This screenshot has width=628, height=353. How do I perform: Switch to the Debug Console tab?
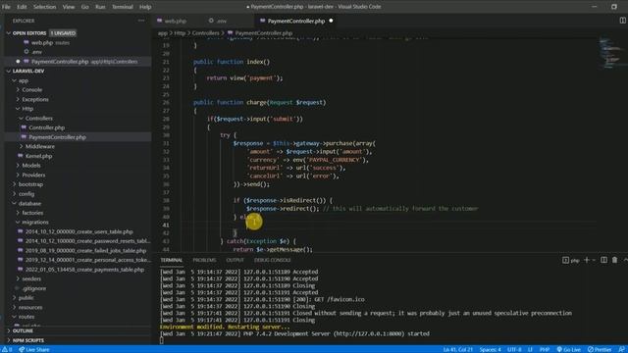[x=273, y=260]
